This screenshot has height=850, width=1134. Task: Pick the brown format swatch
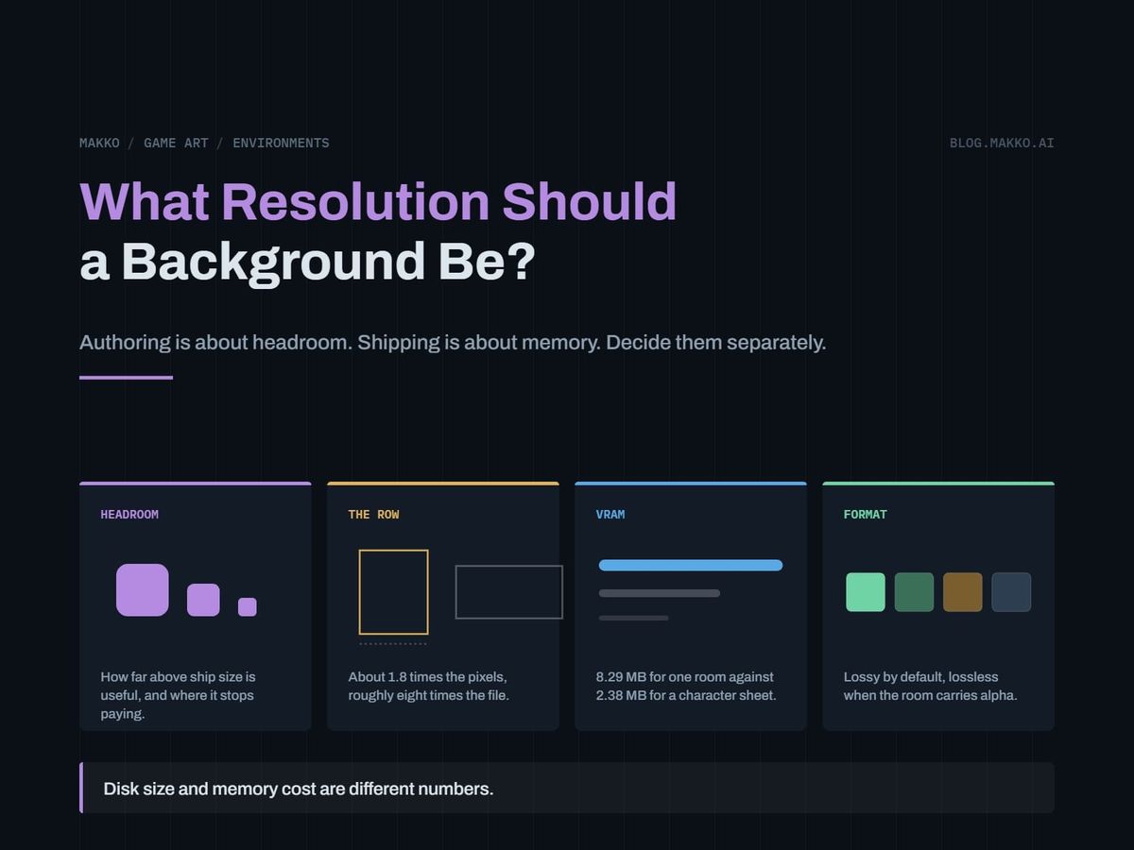tap(963, 592)
